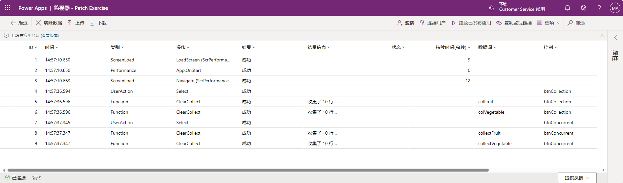Click the info icon beside 已发布应用会话
The width and height of the screenshot is (623, 183).
click(7, 35)
